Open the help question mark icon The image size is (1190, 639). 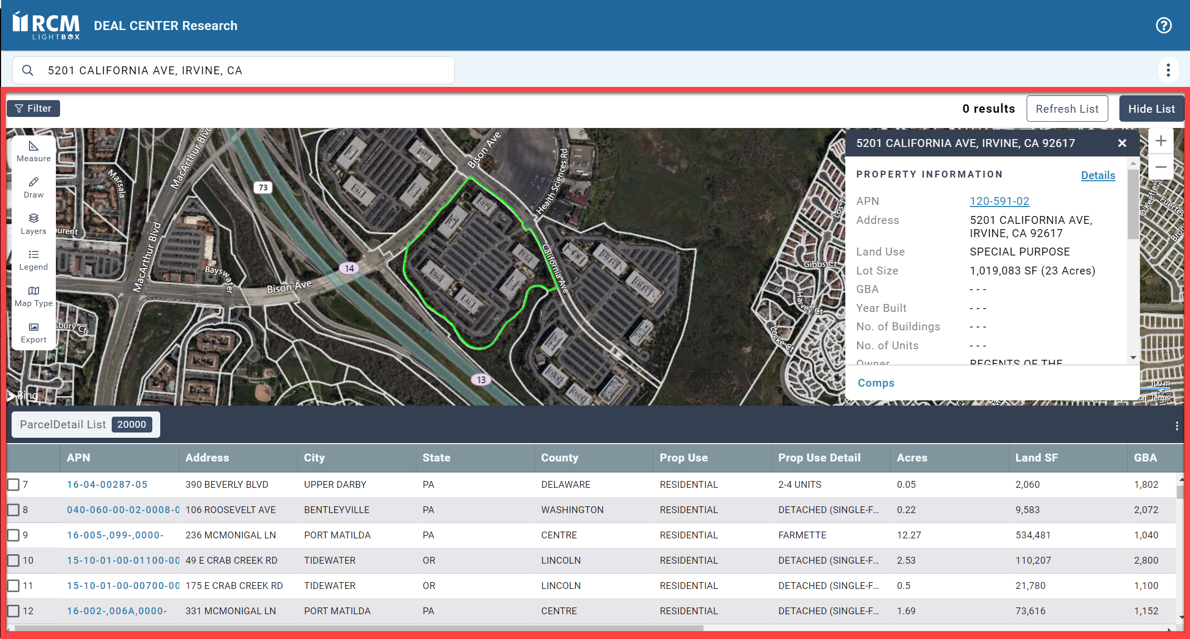coord(1164,25)
